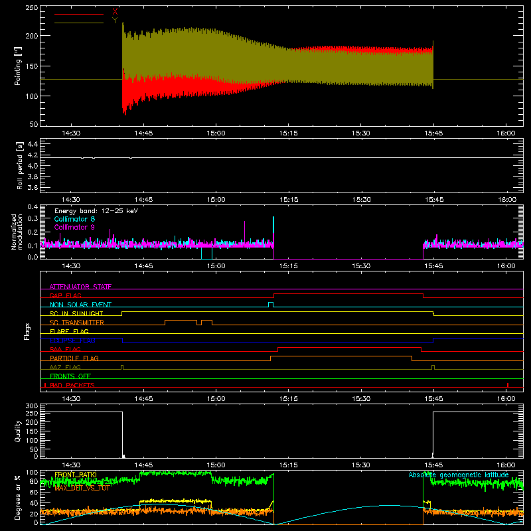Click the 300 value on Quality axis
The width and height of the screenshot is (531, 531).
point(32,406)
